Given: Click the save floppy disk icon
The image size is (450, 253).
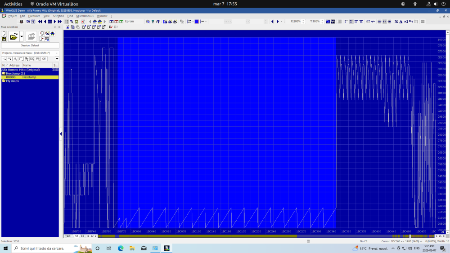Looking at the screenshot, I should (x=4, y=39).
